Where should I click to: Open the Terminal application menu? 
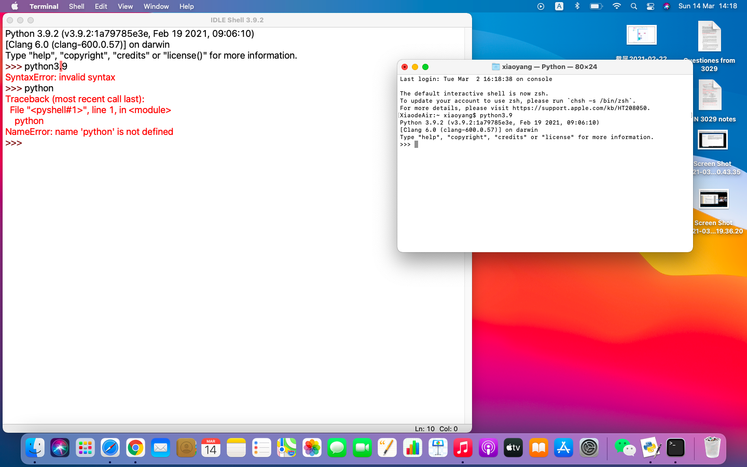[x=44, y=6]
